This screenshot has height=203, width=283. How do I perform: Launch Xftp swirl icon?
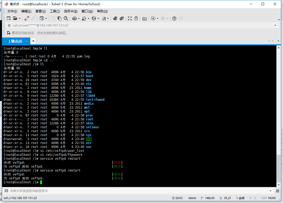(x=115, y=18)
